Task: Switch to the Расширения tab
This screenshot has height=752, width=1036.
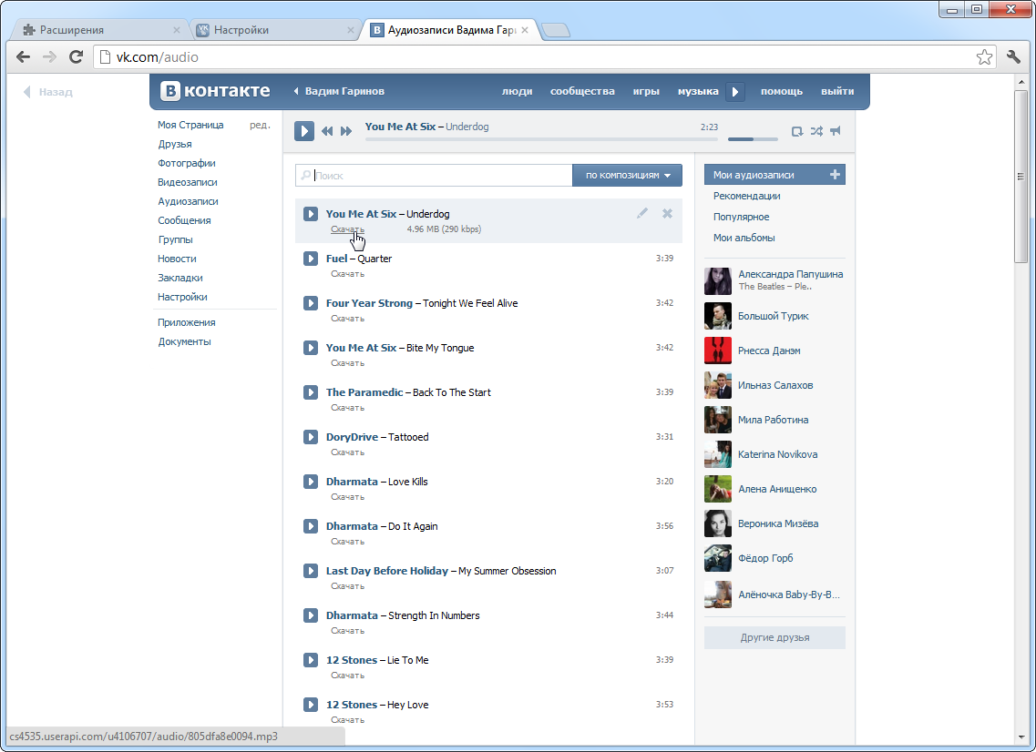Action: [99, 30]
